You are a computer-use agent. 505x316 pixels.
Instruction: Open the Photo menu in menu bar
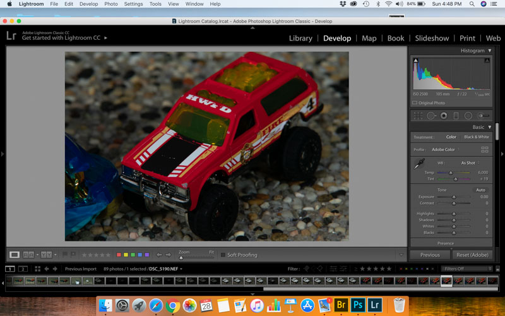[x=111, y=4]
